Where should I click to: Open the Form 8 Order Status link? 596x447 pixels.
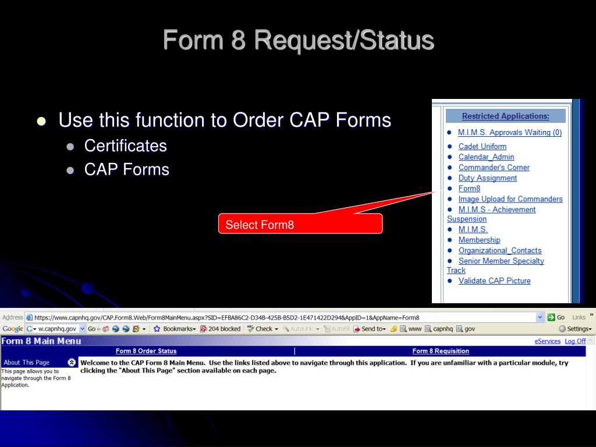(146, 351)
